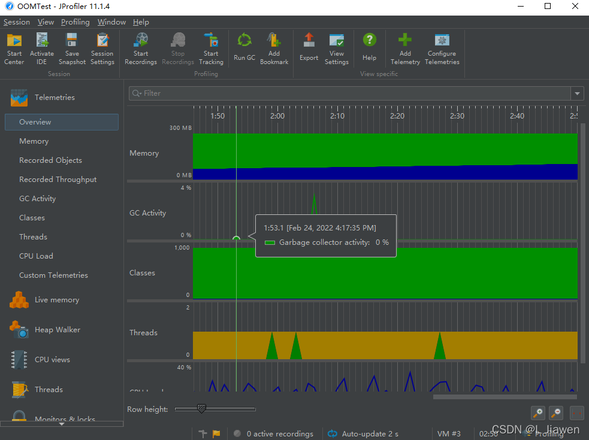Open the Session menu

pos(17,22)
